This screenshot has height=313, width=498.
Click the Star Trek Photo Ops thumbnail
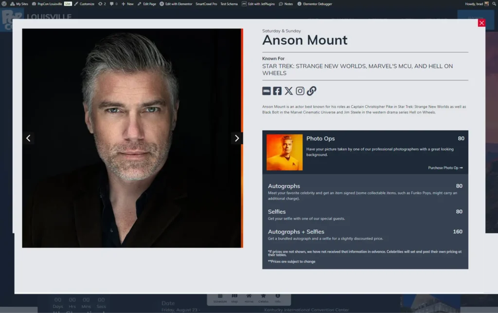[285, 152]
